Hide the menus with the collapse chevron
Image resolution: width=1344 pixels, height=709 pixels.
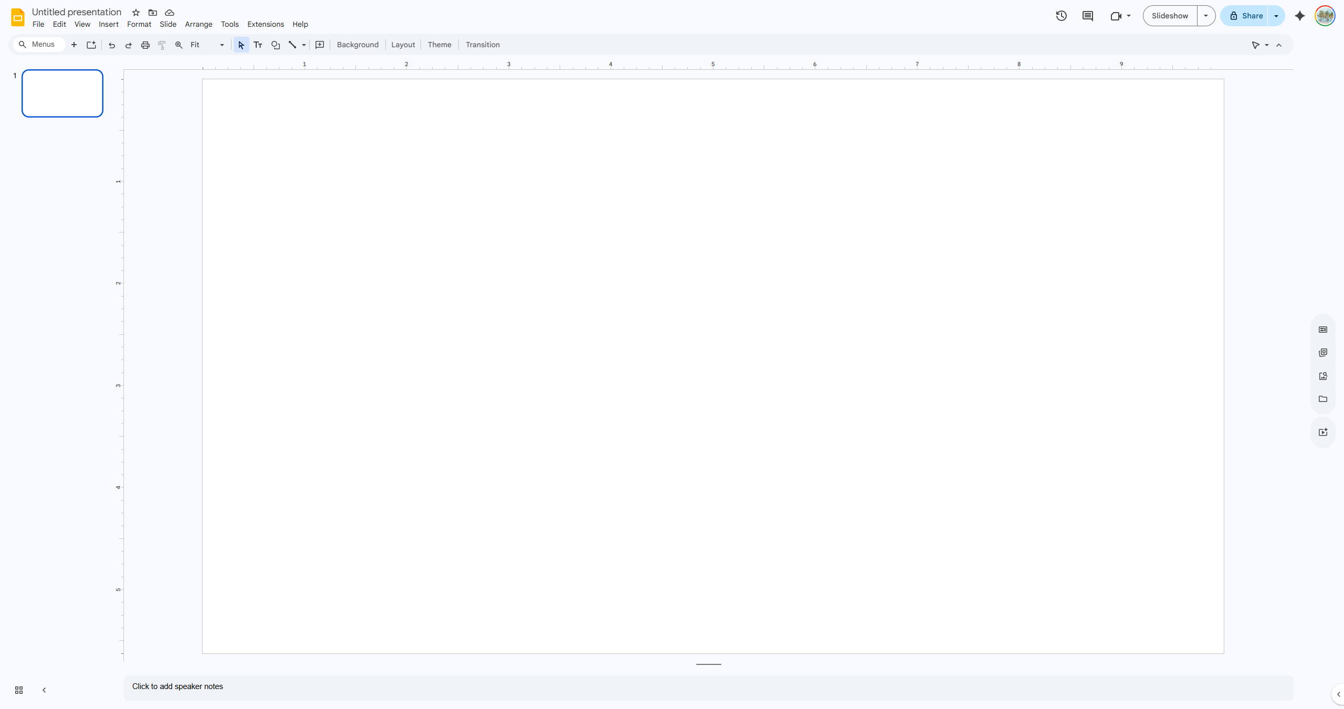click(x=1279, y=45)
